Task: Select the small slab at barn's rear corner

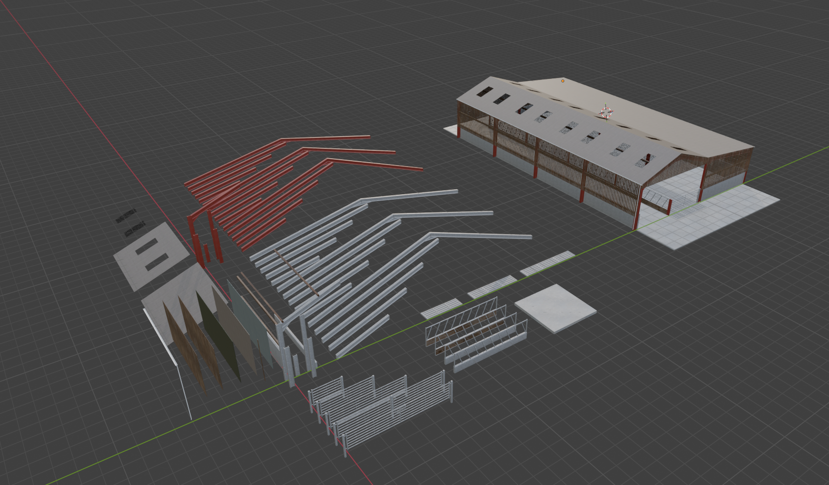Action: (x=451, y=129)
